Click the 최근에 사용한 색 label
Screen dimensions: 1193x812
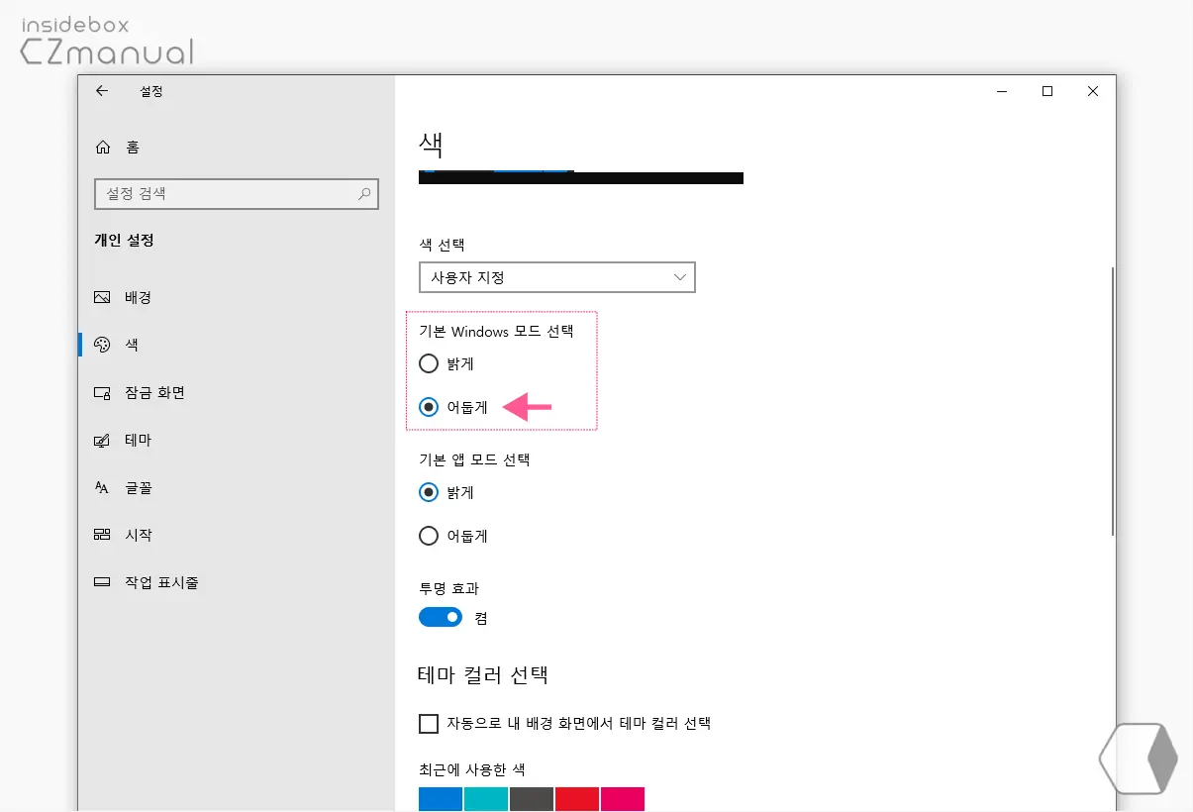[471, 769]
